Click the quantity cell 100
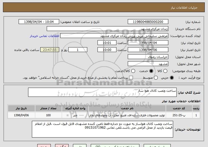 48,115
